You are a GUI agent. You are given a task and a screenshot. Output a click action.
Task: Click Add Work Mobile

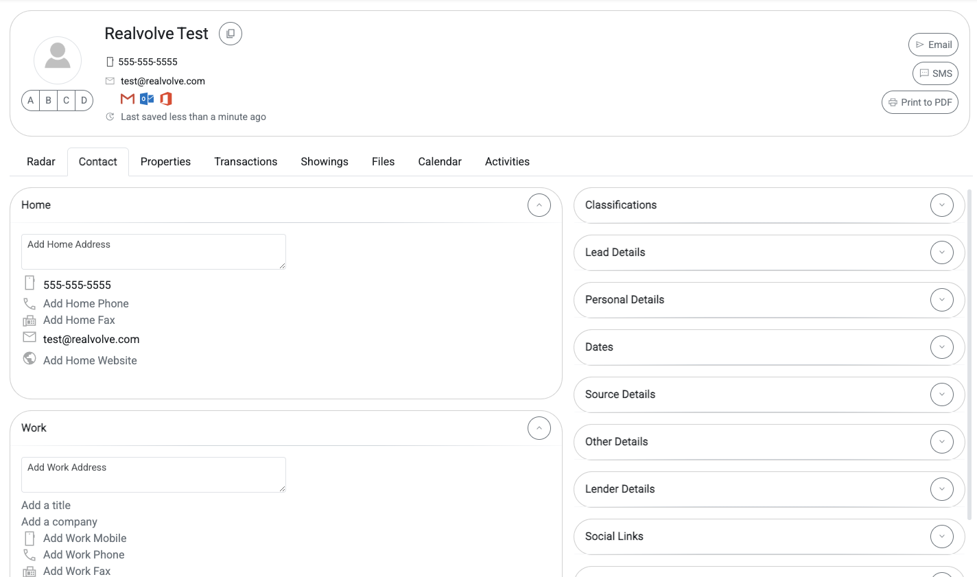(84, 539)
